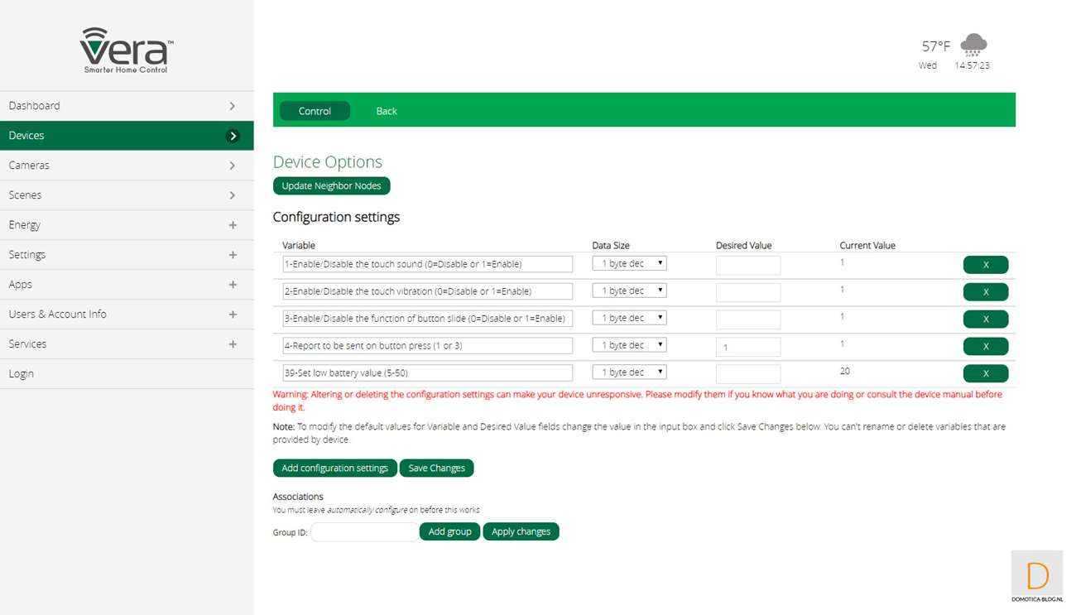Delete the button slide variable row

[985, 320]
